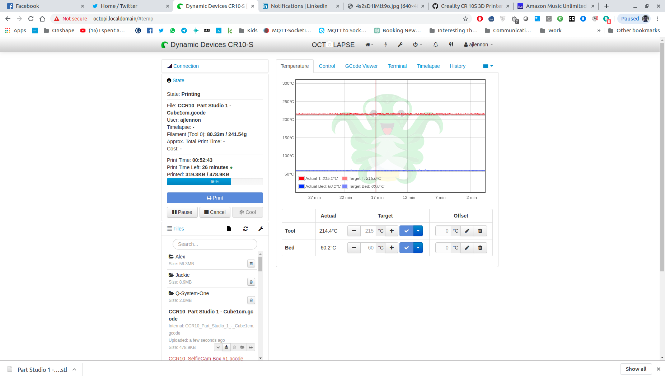Apply the Bed temperature offset with pencil icon
Viewport: 665px width, 378px height.
pos(467,248)
